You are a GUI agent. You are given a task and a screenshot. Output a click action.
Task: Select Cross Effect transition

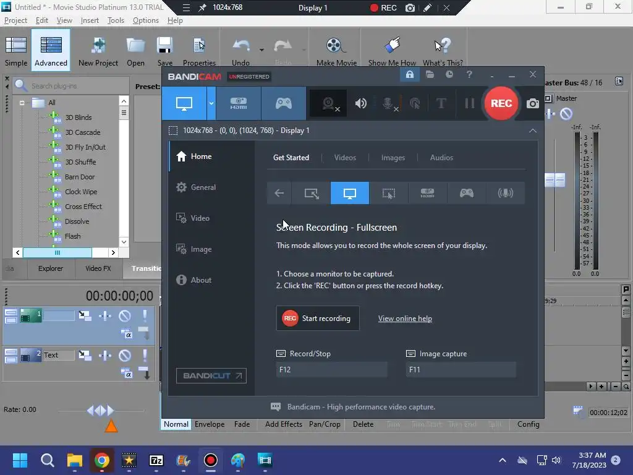click(83, 207)
